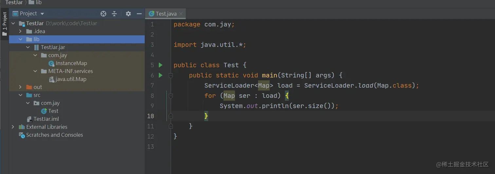Click the External Libraries bar-chart icon
The width and height of the screenshot is (495, 174).
tap(22, 127)
